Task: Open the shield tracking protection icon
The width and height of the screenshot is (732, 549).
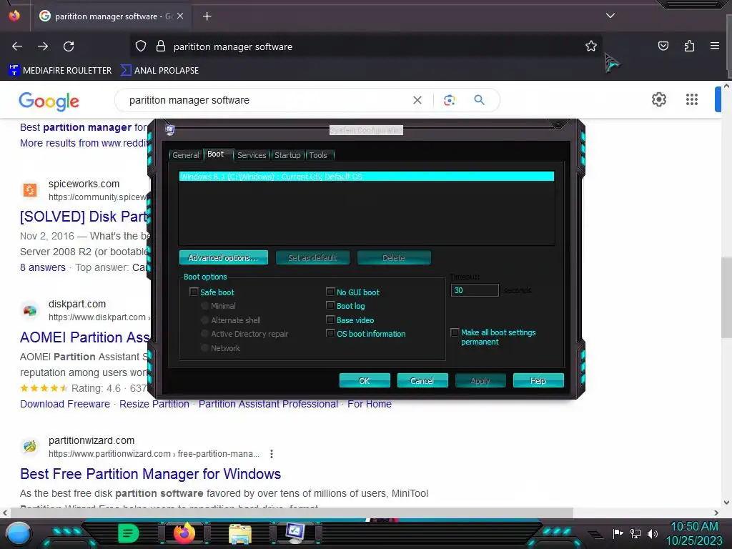Action: tap(141, 46)
